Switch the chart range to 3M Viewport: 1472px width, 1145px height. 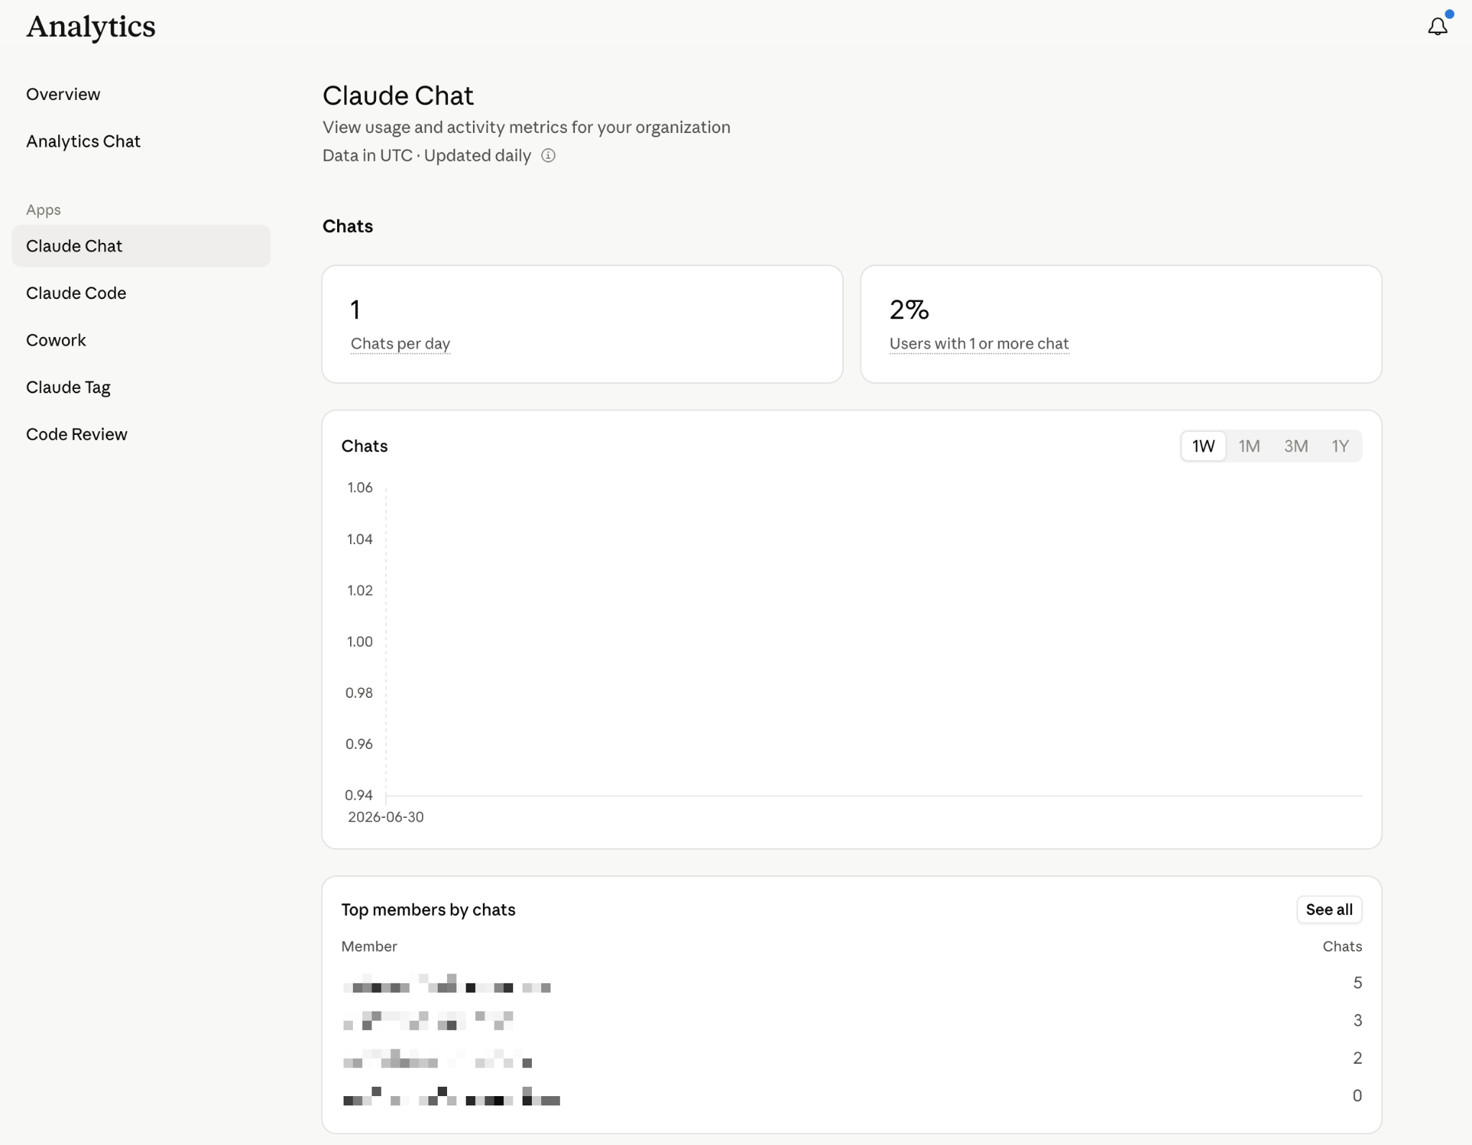pos(1296,446)
